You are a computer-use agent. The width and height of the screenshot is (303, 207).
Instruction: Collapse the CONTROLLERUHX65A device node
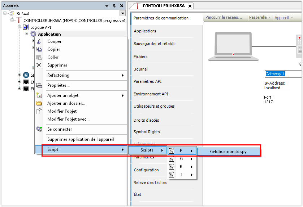tap(12, 21)
